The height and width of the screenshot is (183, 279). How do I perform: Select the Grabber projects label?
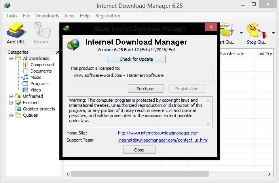[39, 109]
